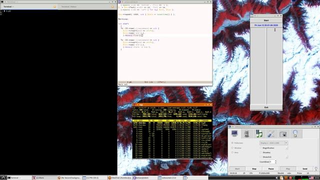Click the orange icon on first Terminal tab
Image resolution: width=320 pixels, height=180 pixels.
[54, 6]
